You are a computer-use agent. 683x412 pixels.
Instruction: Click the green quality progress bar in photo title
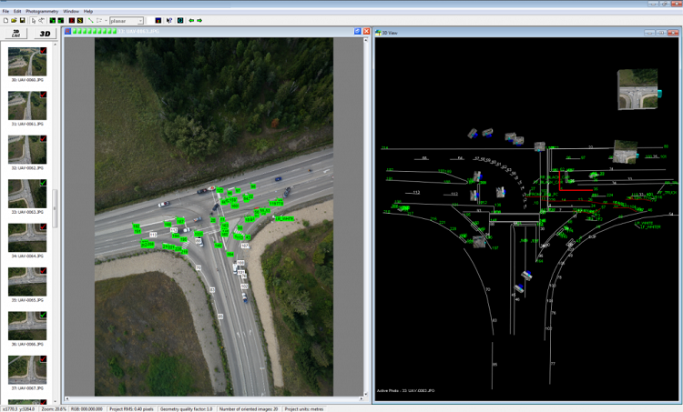[x=95, y=31]
